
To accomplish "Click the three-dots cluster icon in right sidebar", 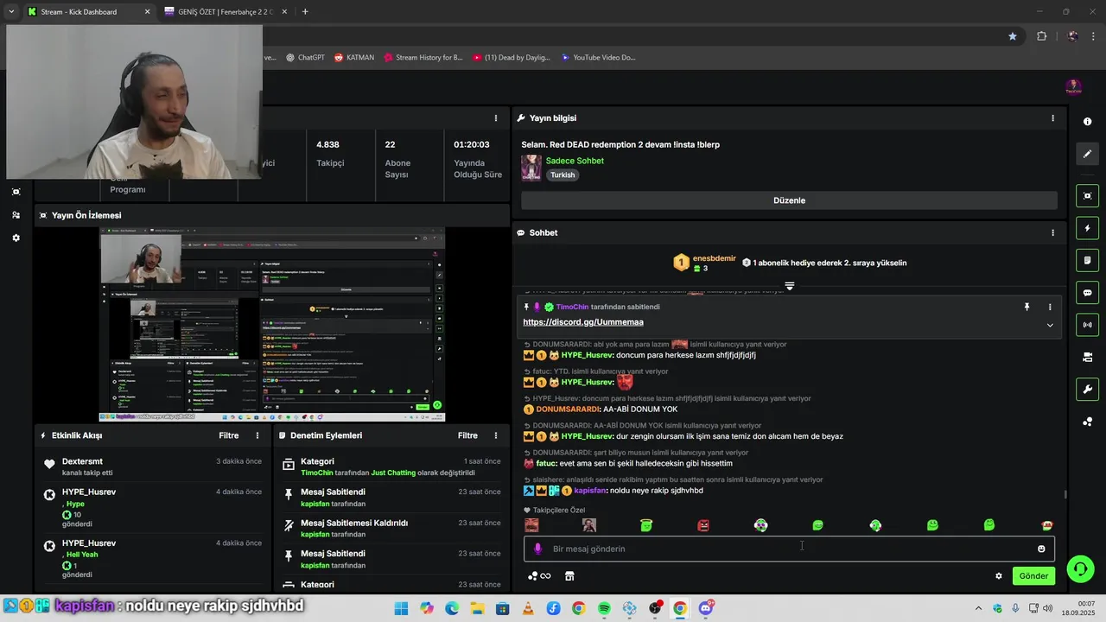I will (x=1087, y=422).
